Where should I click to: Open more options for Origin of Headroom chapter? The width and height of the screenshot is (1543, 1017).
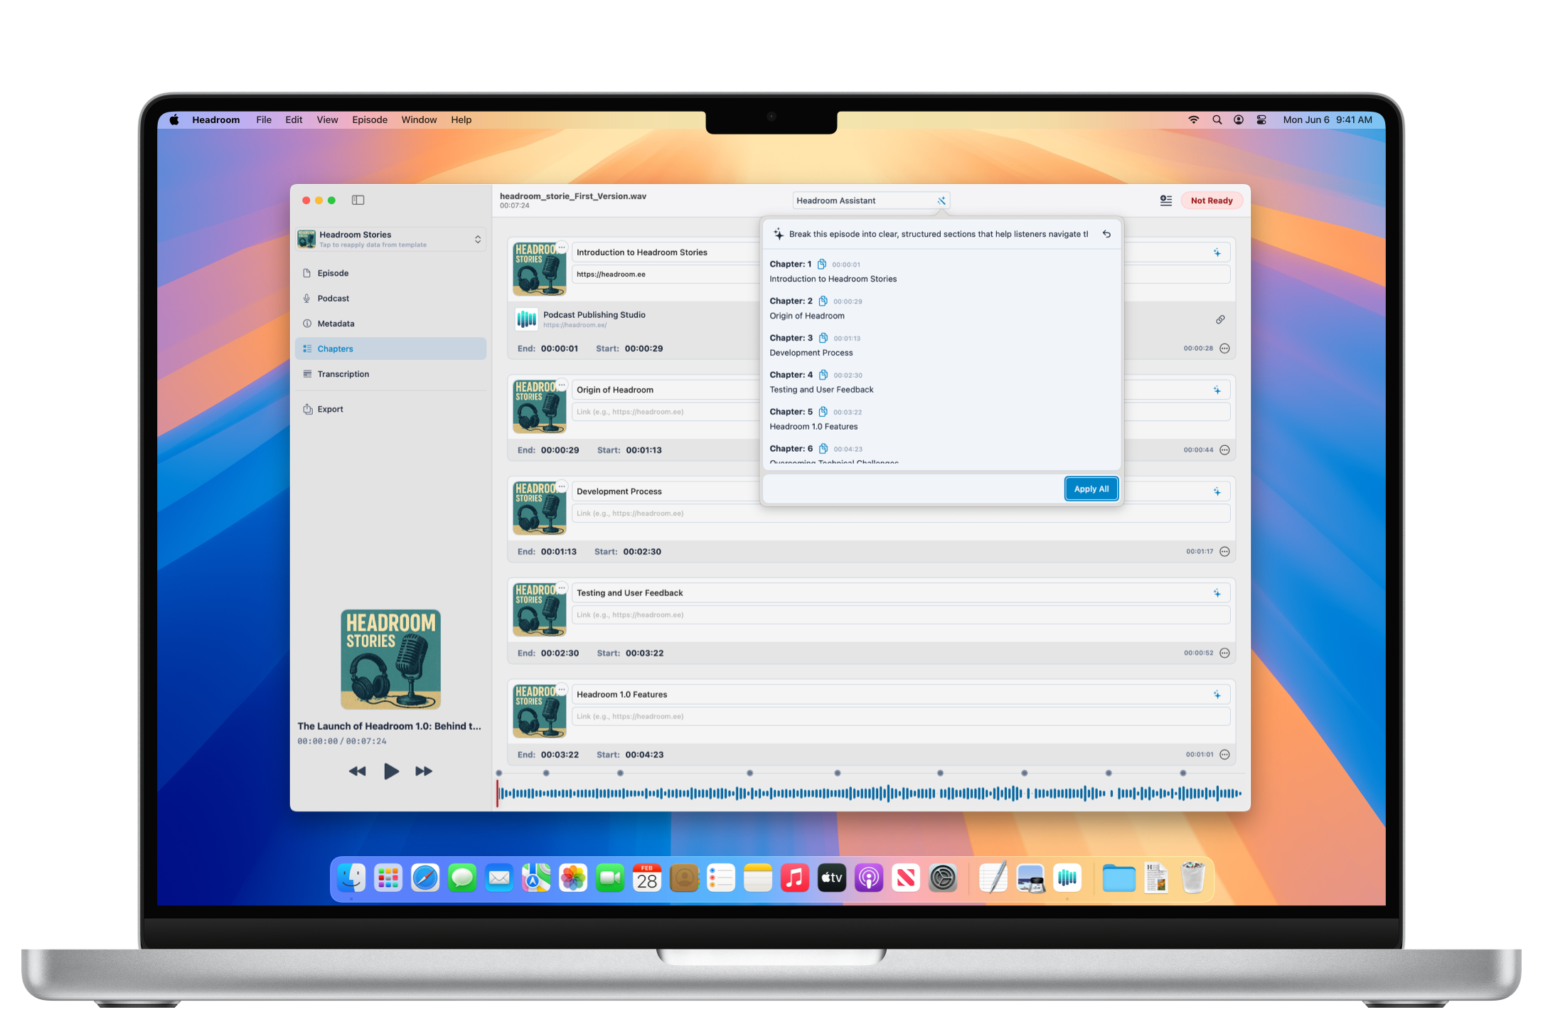[1224, 450]
